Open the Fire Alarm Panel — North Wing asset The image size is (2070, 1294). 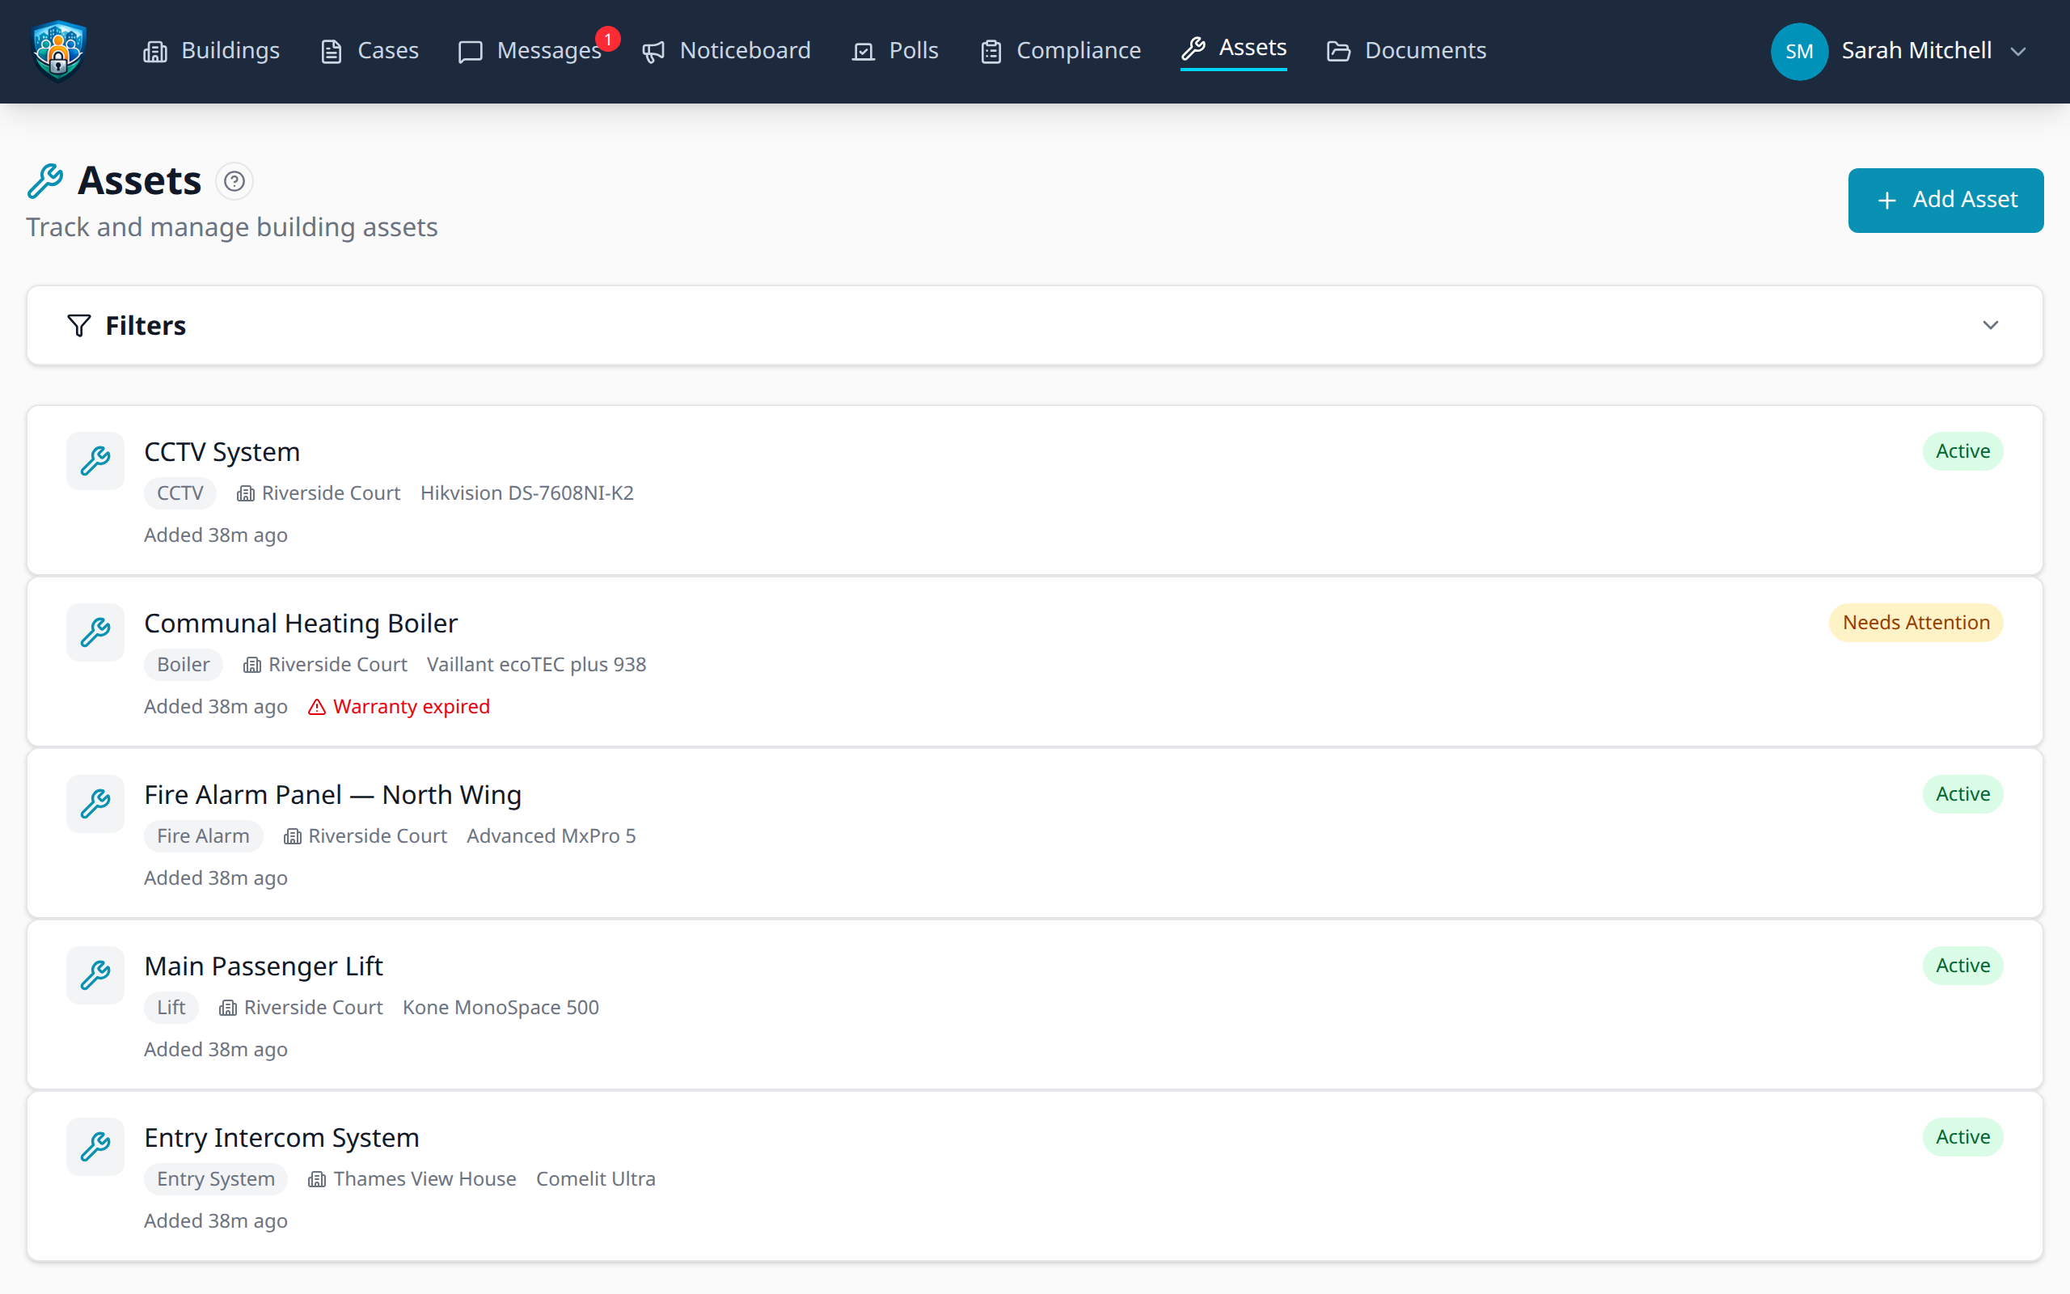333,794
